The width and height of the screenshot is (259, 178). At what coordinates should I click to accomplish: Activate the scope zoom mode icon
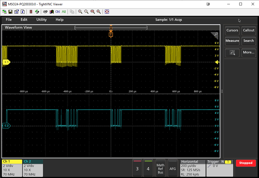(232, 53)
